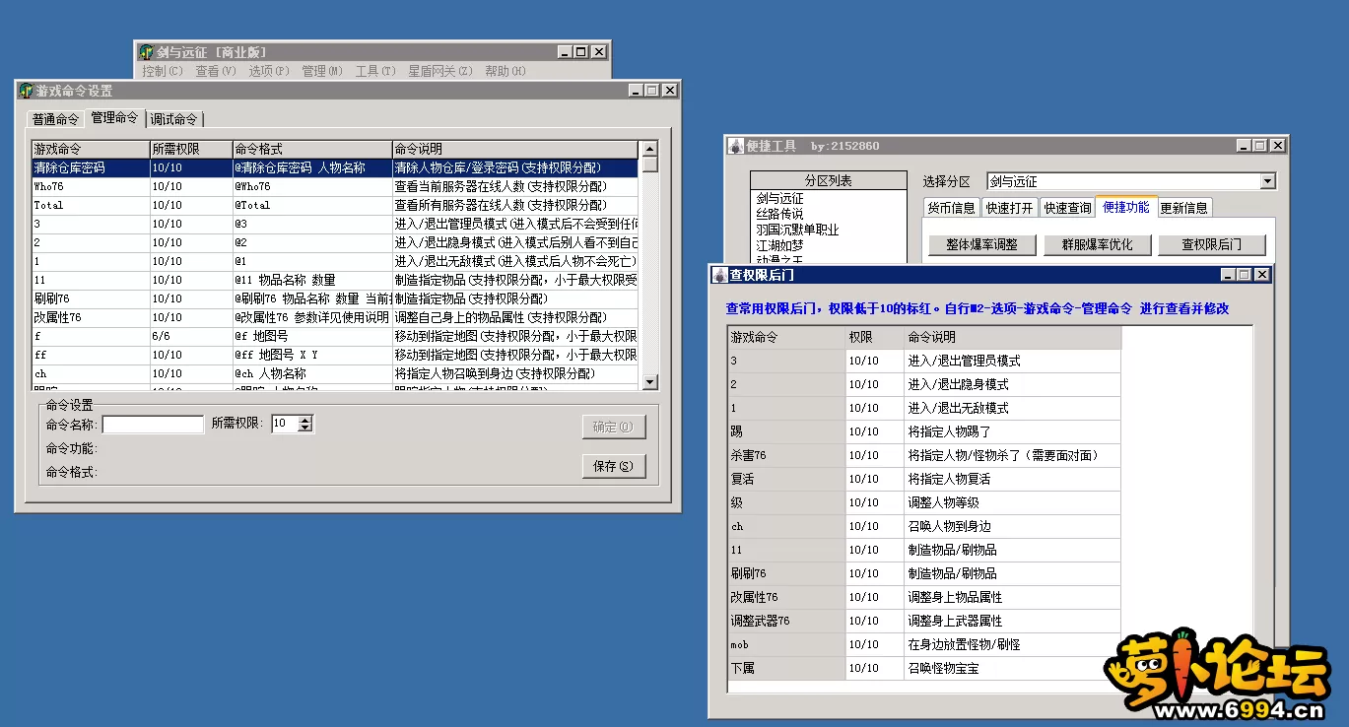Click the command list scrollbar down arrow
Screen dimensions: 1349x727
(x=649, y=382)
